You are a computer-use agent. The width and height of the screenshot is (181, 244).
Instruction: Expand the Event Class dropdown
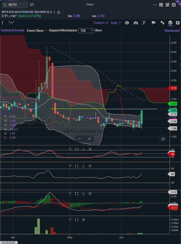[x=37, y=31]
